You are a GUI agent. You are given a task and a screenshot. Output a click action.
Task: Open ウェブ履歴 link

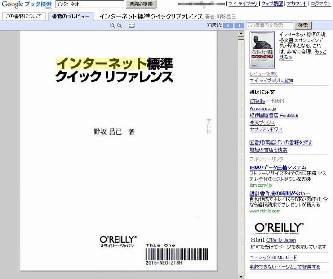point(272,4)
